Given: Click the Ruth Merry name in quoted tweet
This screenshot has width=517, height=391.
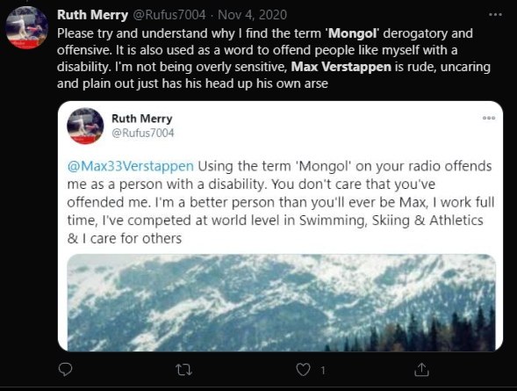Looking at the screenshot, I should pyautogui.click(x=142, y=119).
